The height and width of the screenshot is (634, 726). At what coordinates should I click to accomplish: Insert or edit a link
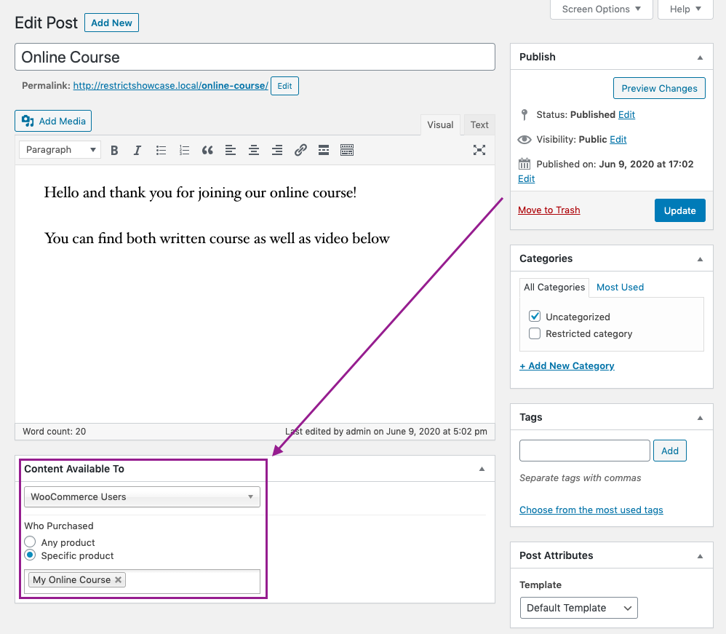coord(300,150)
